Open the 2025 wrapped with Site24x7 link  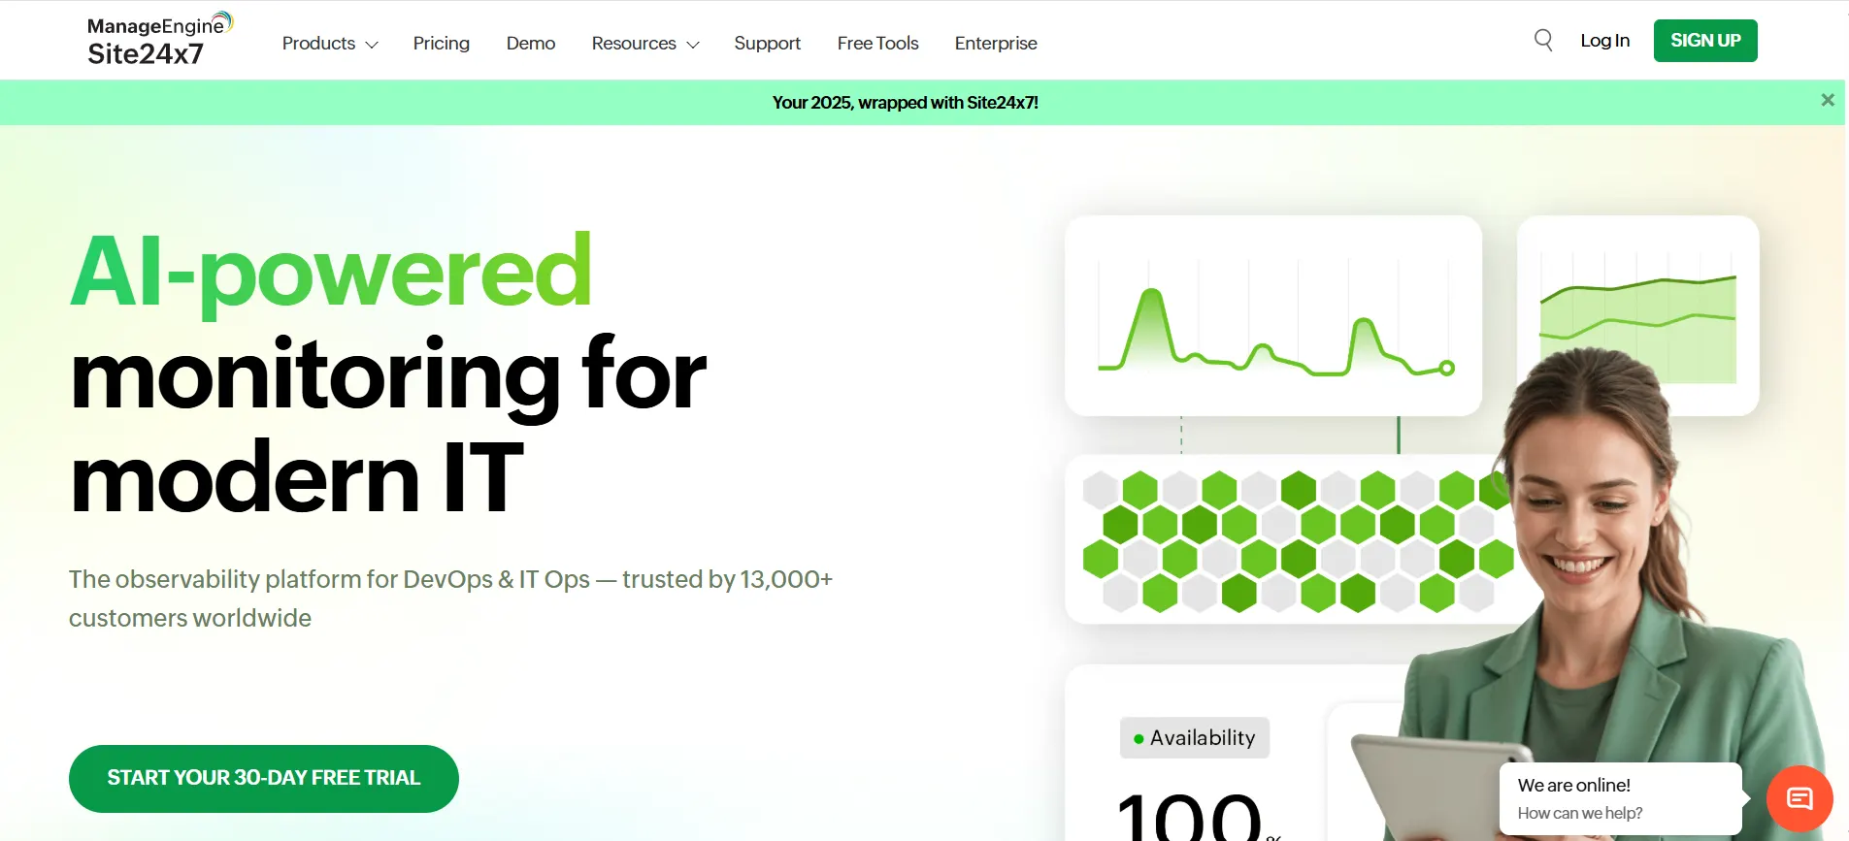pos(905,103)
